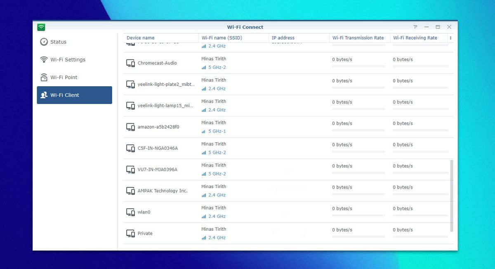495x269 pixels.
Task: Click the Private device icon
Action: coord(130,234)
